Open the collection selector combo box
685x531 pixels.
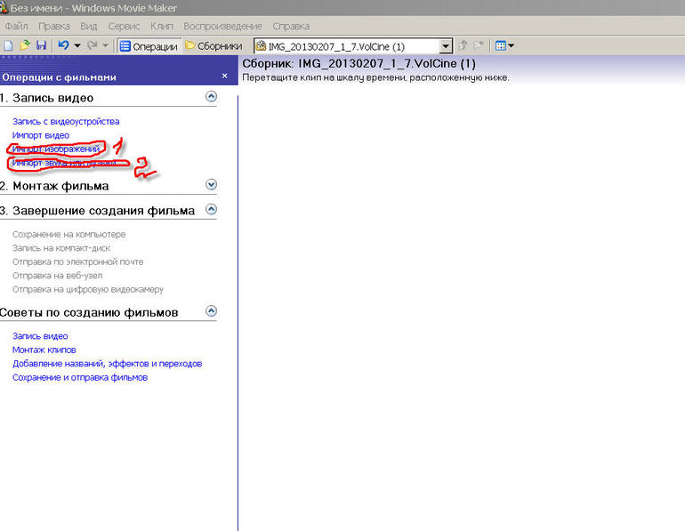point(352,46)
